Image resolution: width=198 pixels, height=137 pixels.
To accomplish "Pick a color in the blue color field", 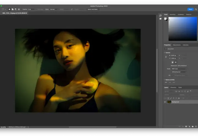I will point(183,29).
